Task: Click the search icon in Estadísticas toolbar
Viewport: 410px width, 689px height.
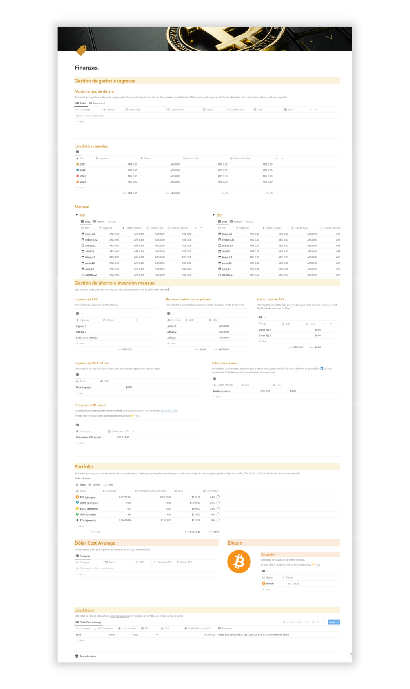Action: [313, 622]
